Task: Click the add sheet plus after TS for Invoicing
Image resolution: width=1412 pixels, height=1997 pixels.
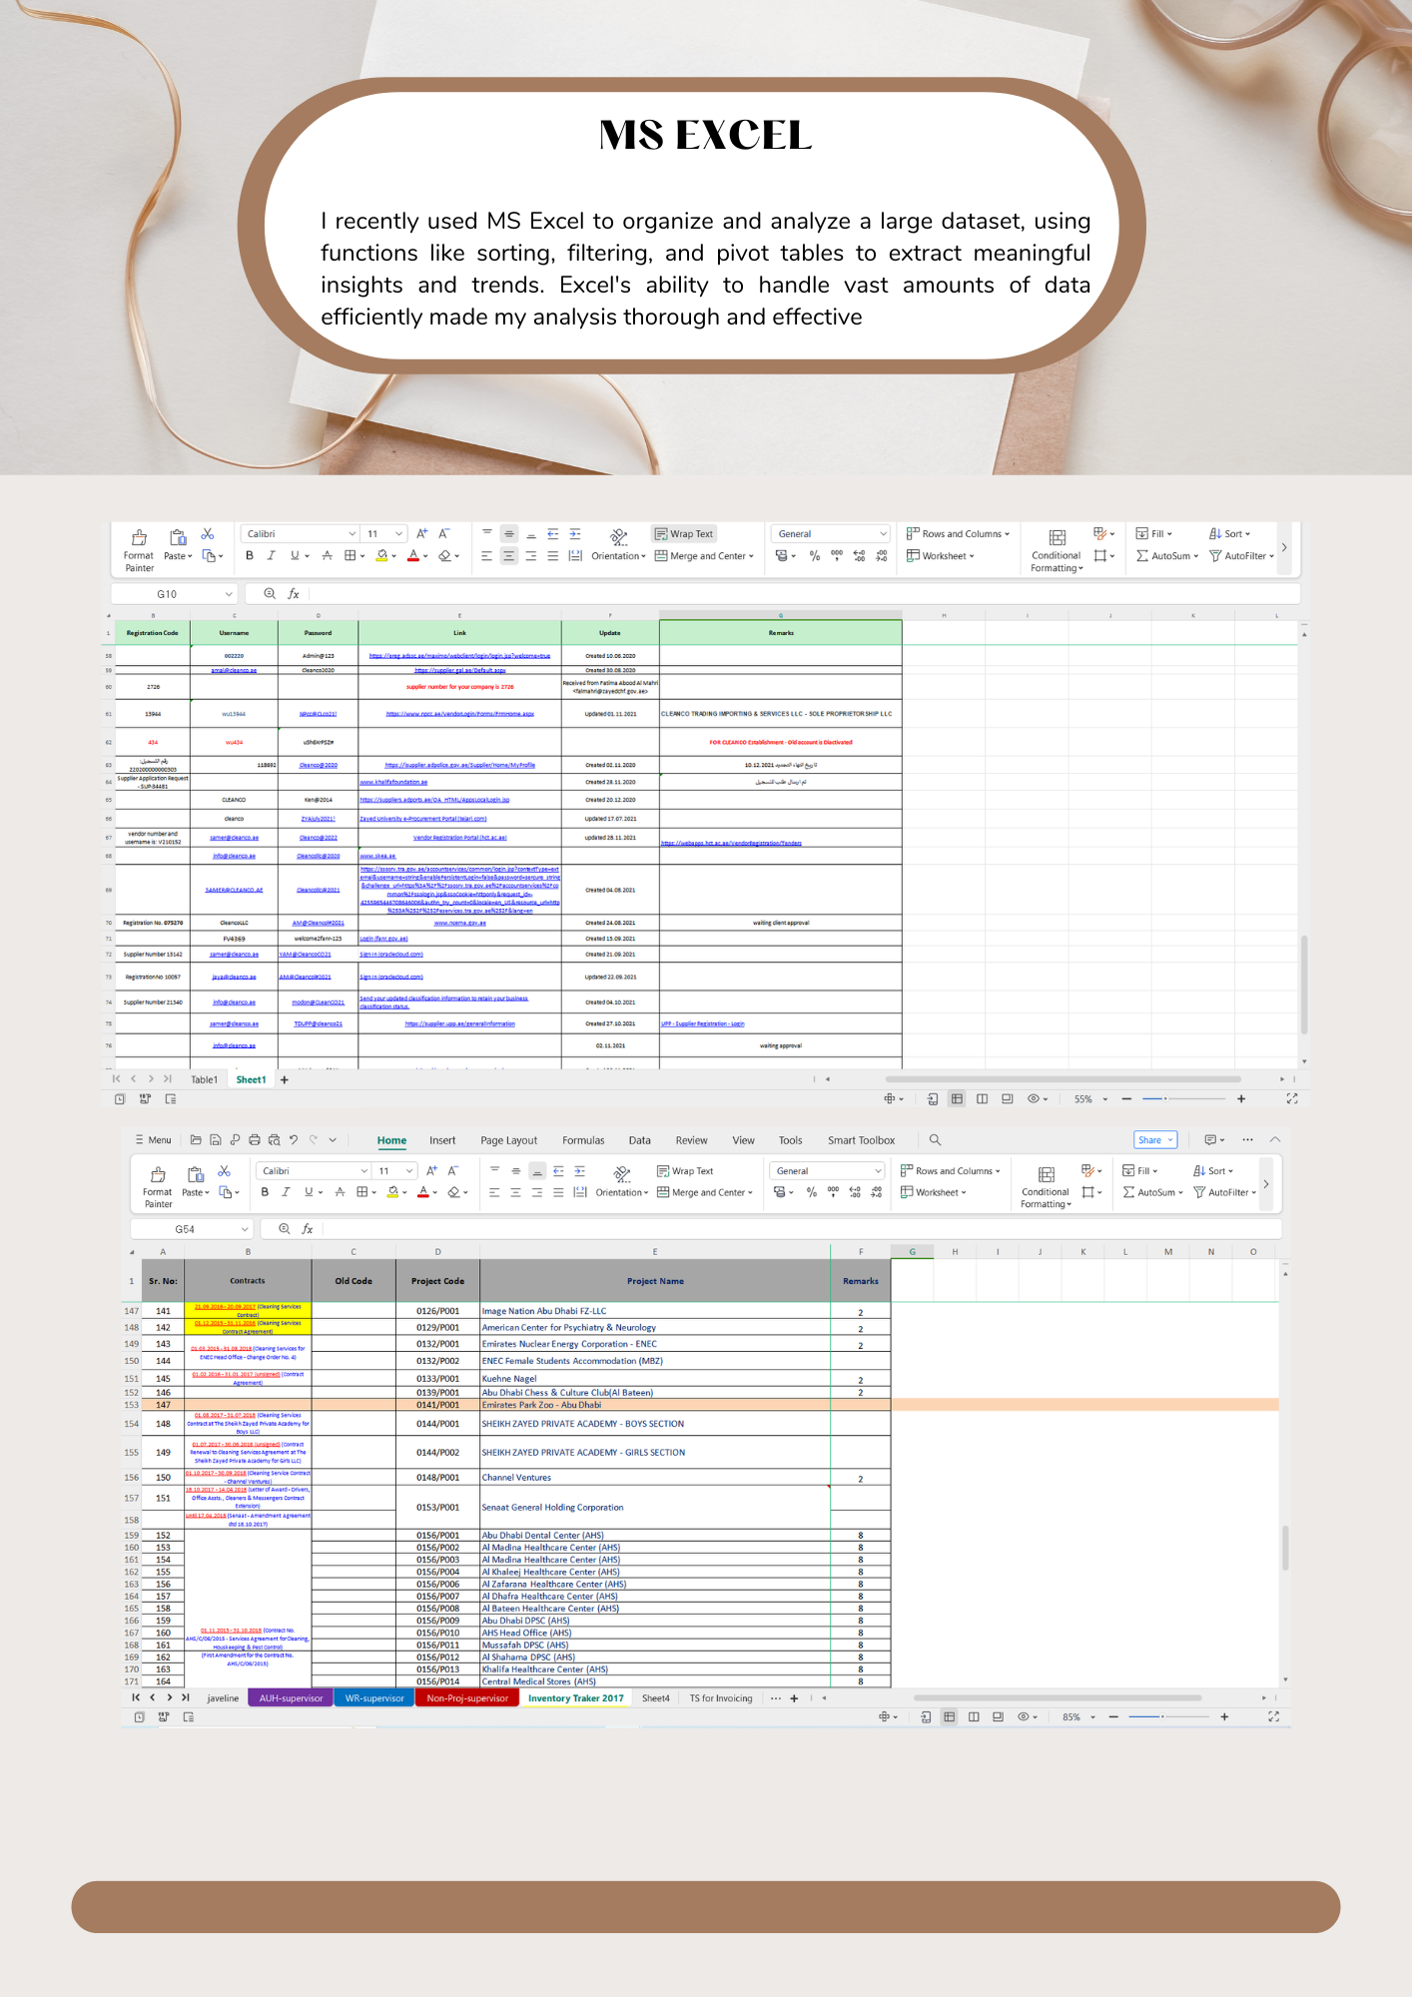Action: 794,1698
